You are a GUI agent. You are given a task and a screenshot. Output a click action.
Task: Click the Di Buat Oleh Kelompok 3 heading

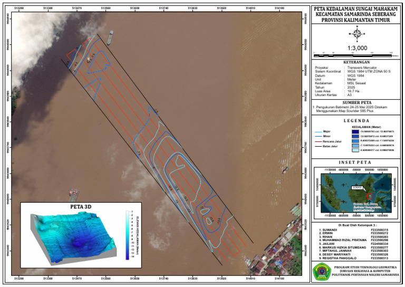(x=357, y=225)
